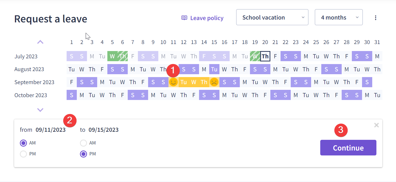Choose AM for the to date
The image size is (396, 182).
83,143
